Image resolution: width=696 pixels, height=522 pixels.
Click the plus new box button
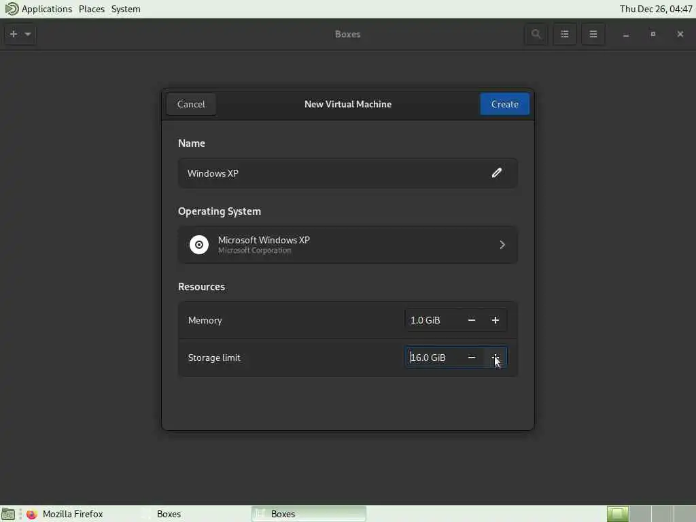[14, 34]
